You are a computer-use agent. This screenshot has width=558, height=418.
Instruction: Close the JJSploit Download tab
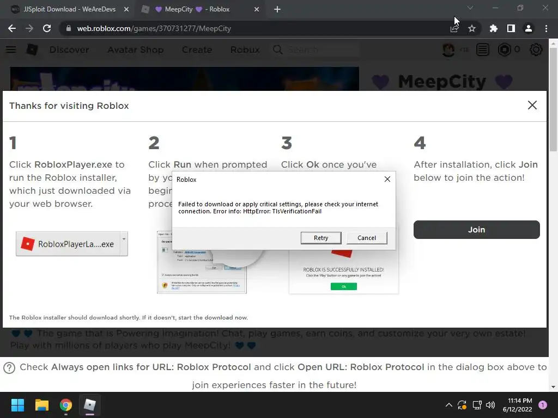126,9
